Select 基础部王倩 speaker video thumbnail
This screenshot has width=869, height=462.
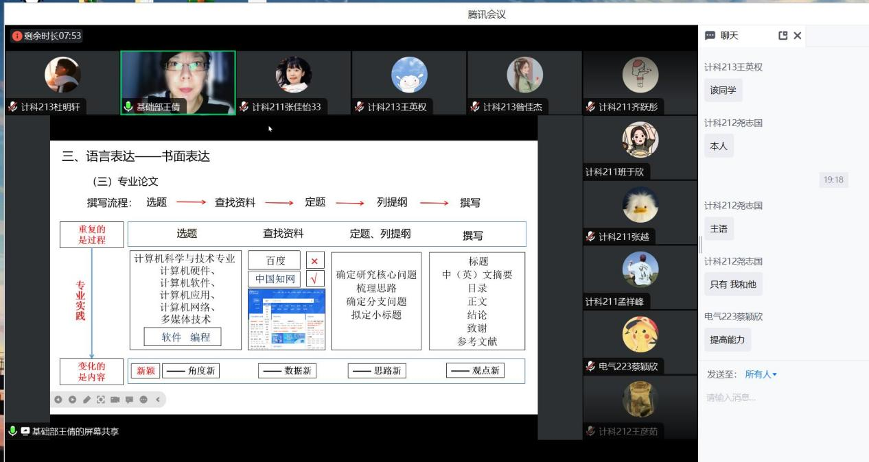click(178, 82)
